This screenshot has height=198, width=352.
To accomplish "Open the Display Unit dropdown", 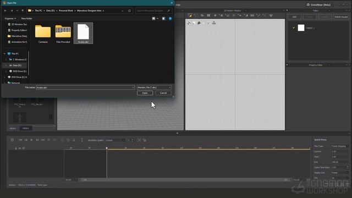I will click(340, 173).
